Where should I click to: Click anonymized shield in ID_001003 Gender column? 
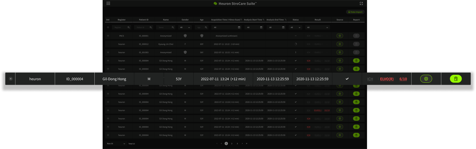[185, 52]
